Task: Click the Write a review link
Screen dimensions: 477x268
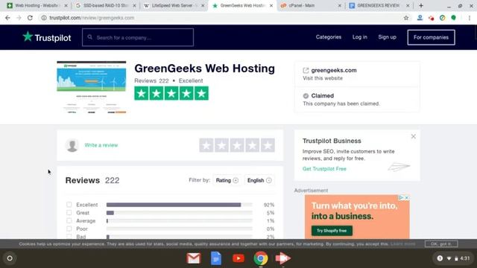Action: [101, 145]
